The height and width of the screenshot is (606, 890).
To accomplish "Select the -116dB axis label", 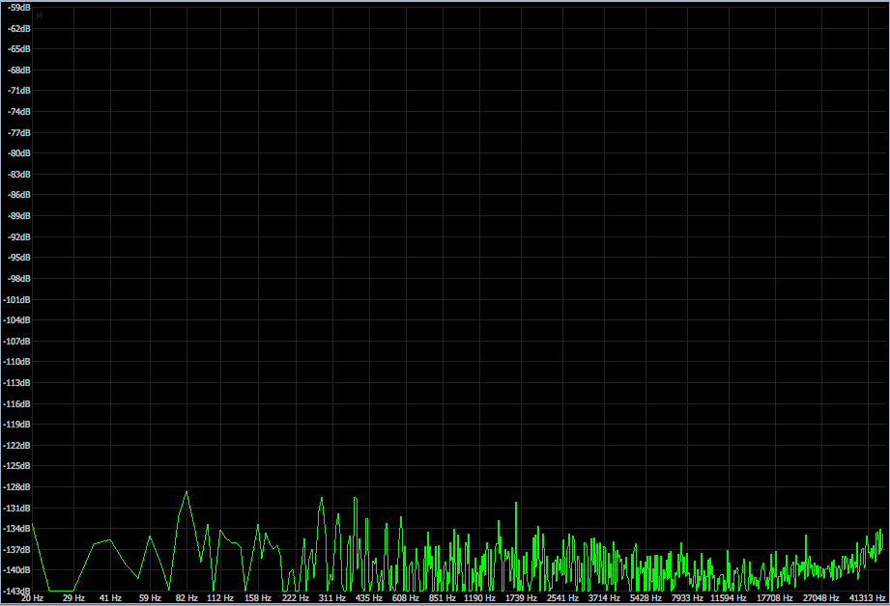I will click(x=17, y=403).
